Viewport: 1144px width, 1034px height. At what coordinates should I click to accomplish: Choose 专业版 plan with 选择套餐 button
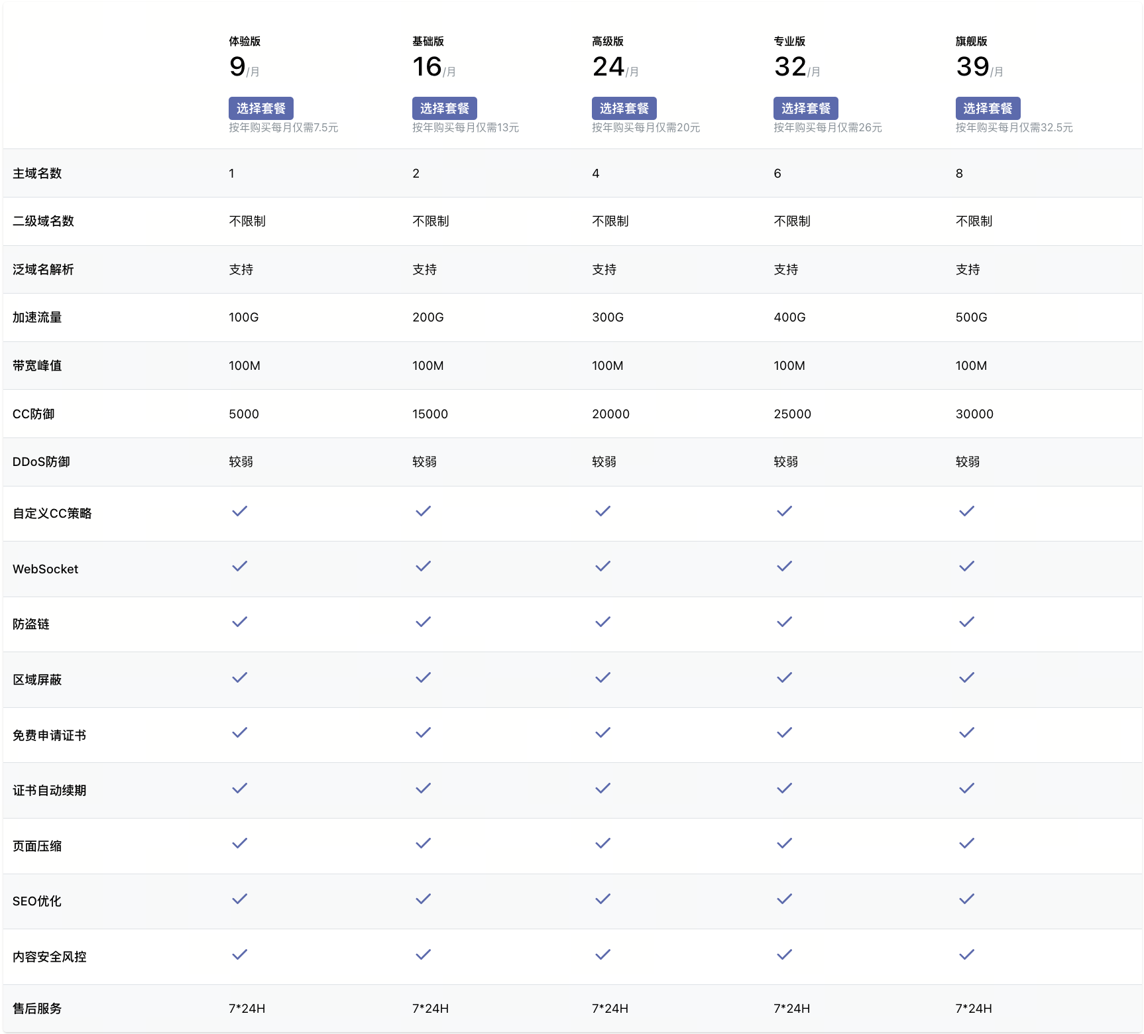tap(805, 108)
